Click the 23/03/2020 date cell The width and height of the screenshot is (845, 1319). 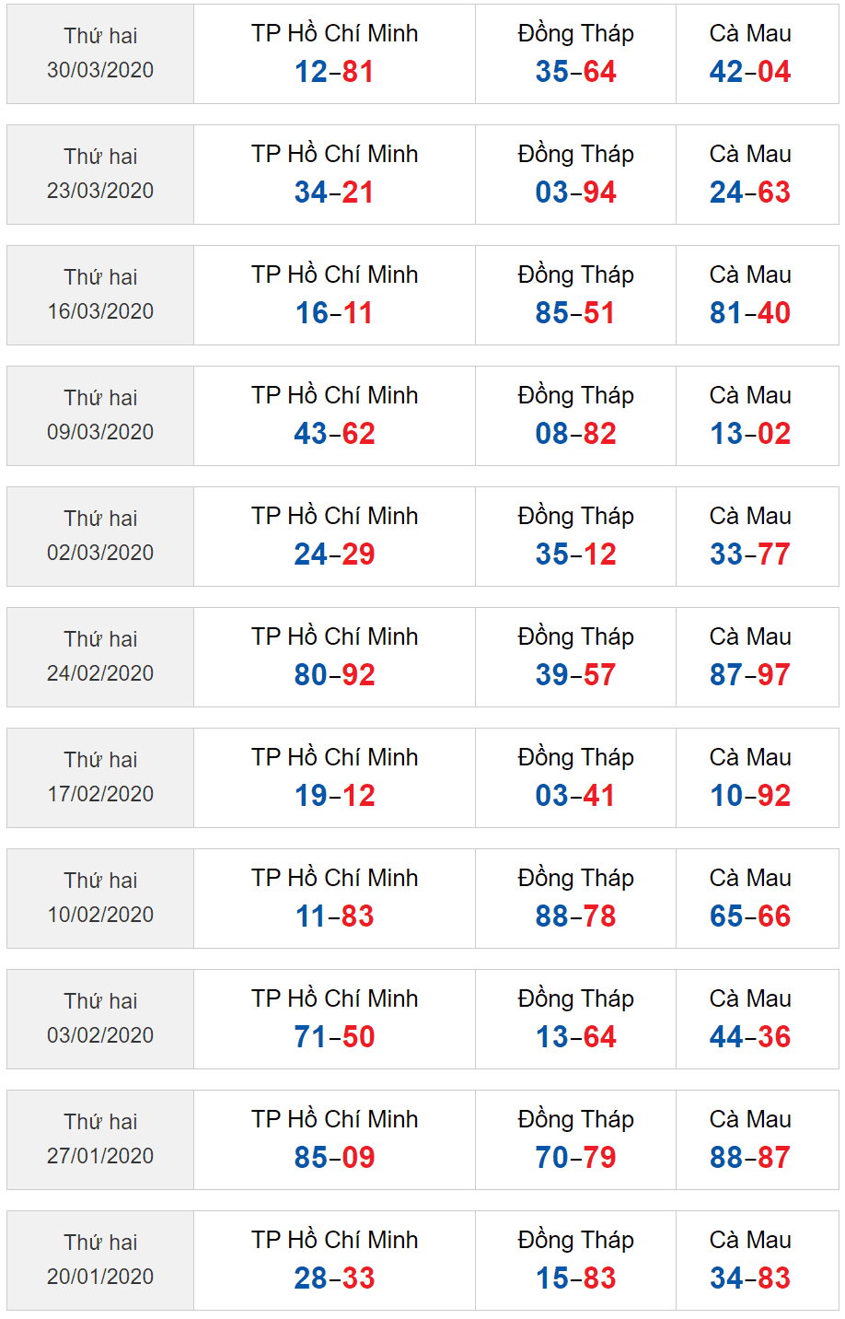(100, 174)
